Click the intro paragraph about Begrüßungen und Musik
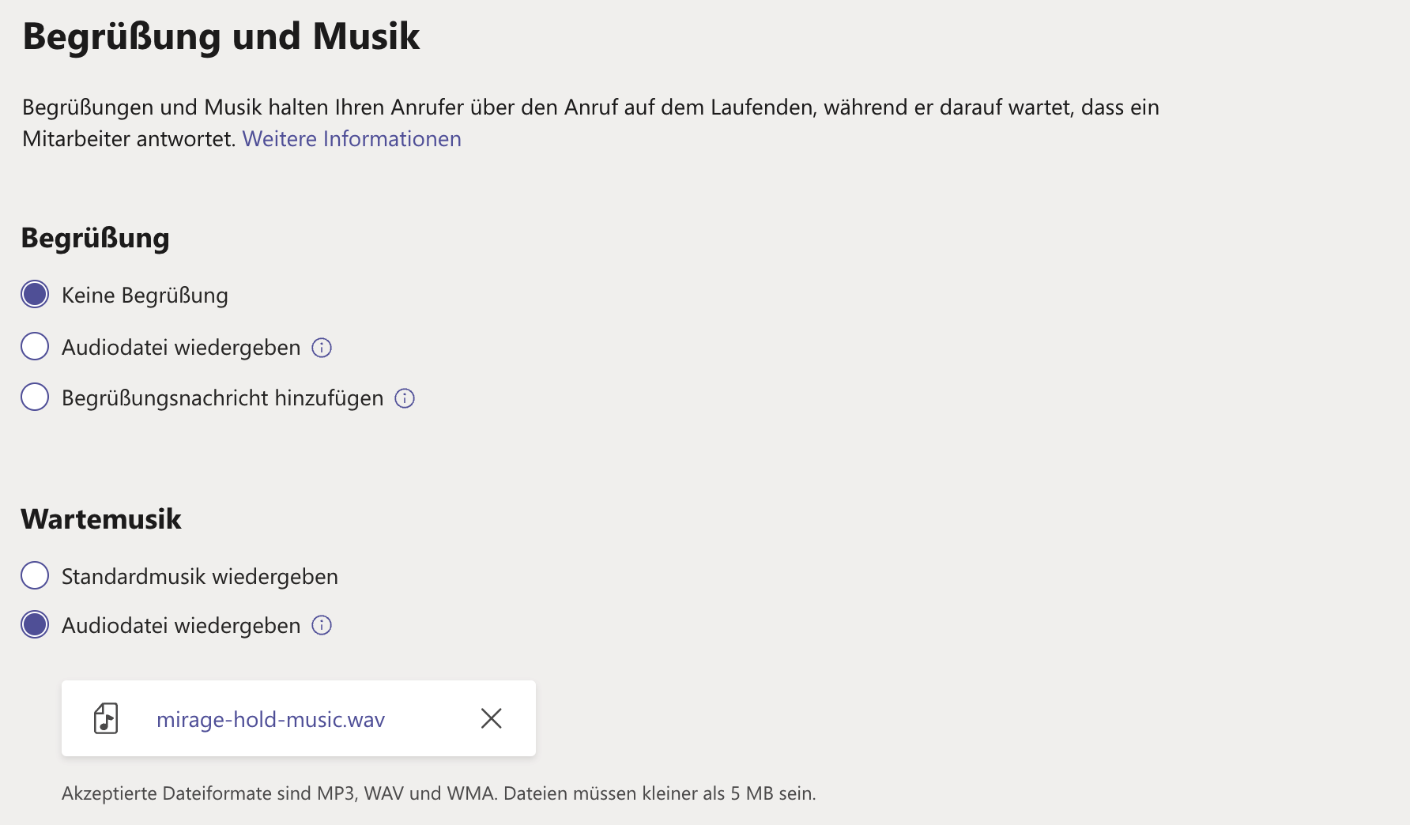1410x825 pixels. (x=590, y=123)
